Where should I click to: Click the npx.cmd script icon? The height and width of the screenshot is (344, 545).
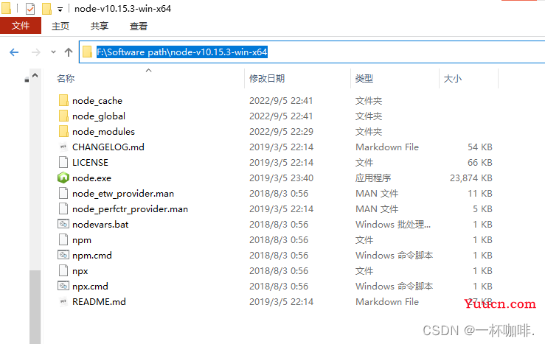[63, 286]
